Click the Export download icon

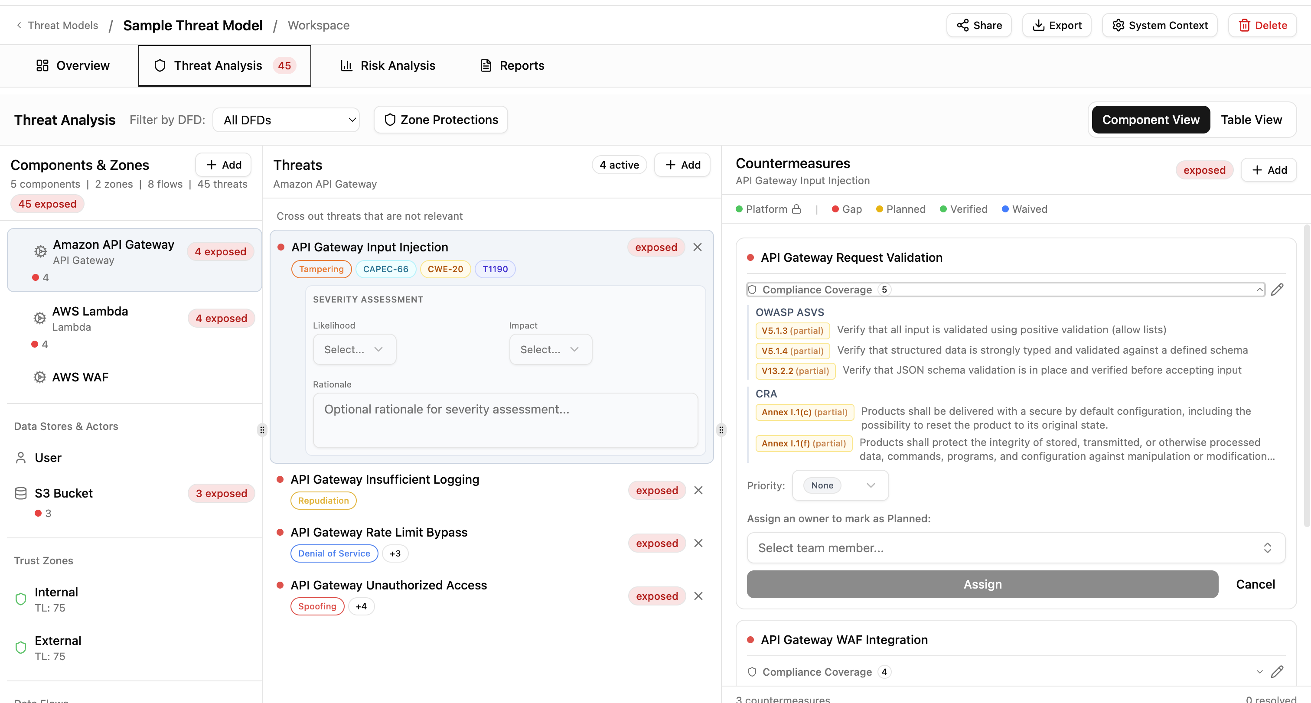coord(1038,25)
